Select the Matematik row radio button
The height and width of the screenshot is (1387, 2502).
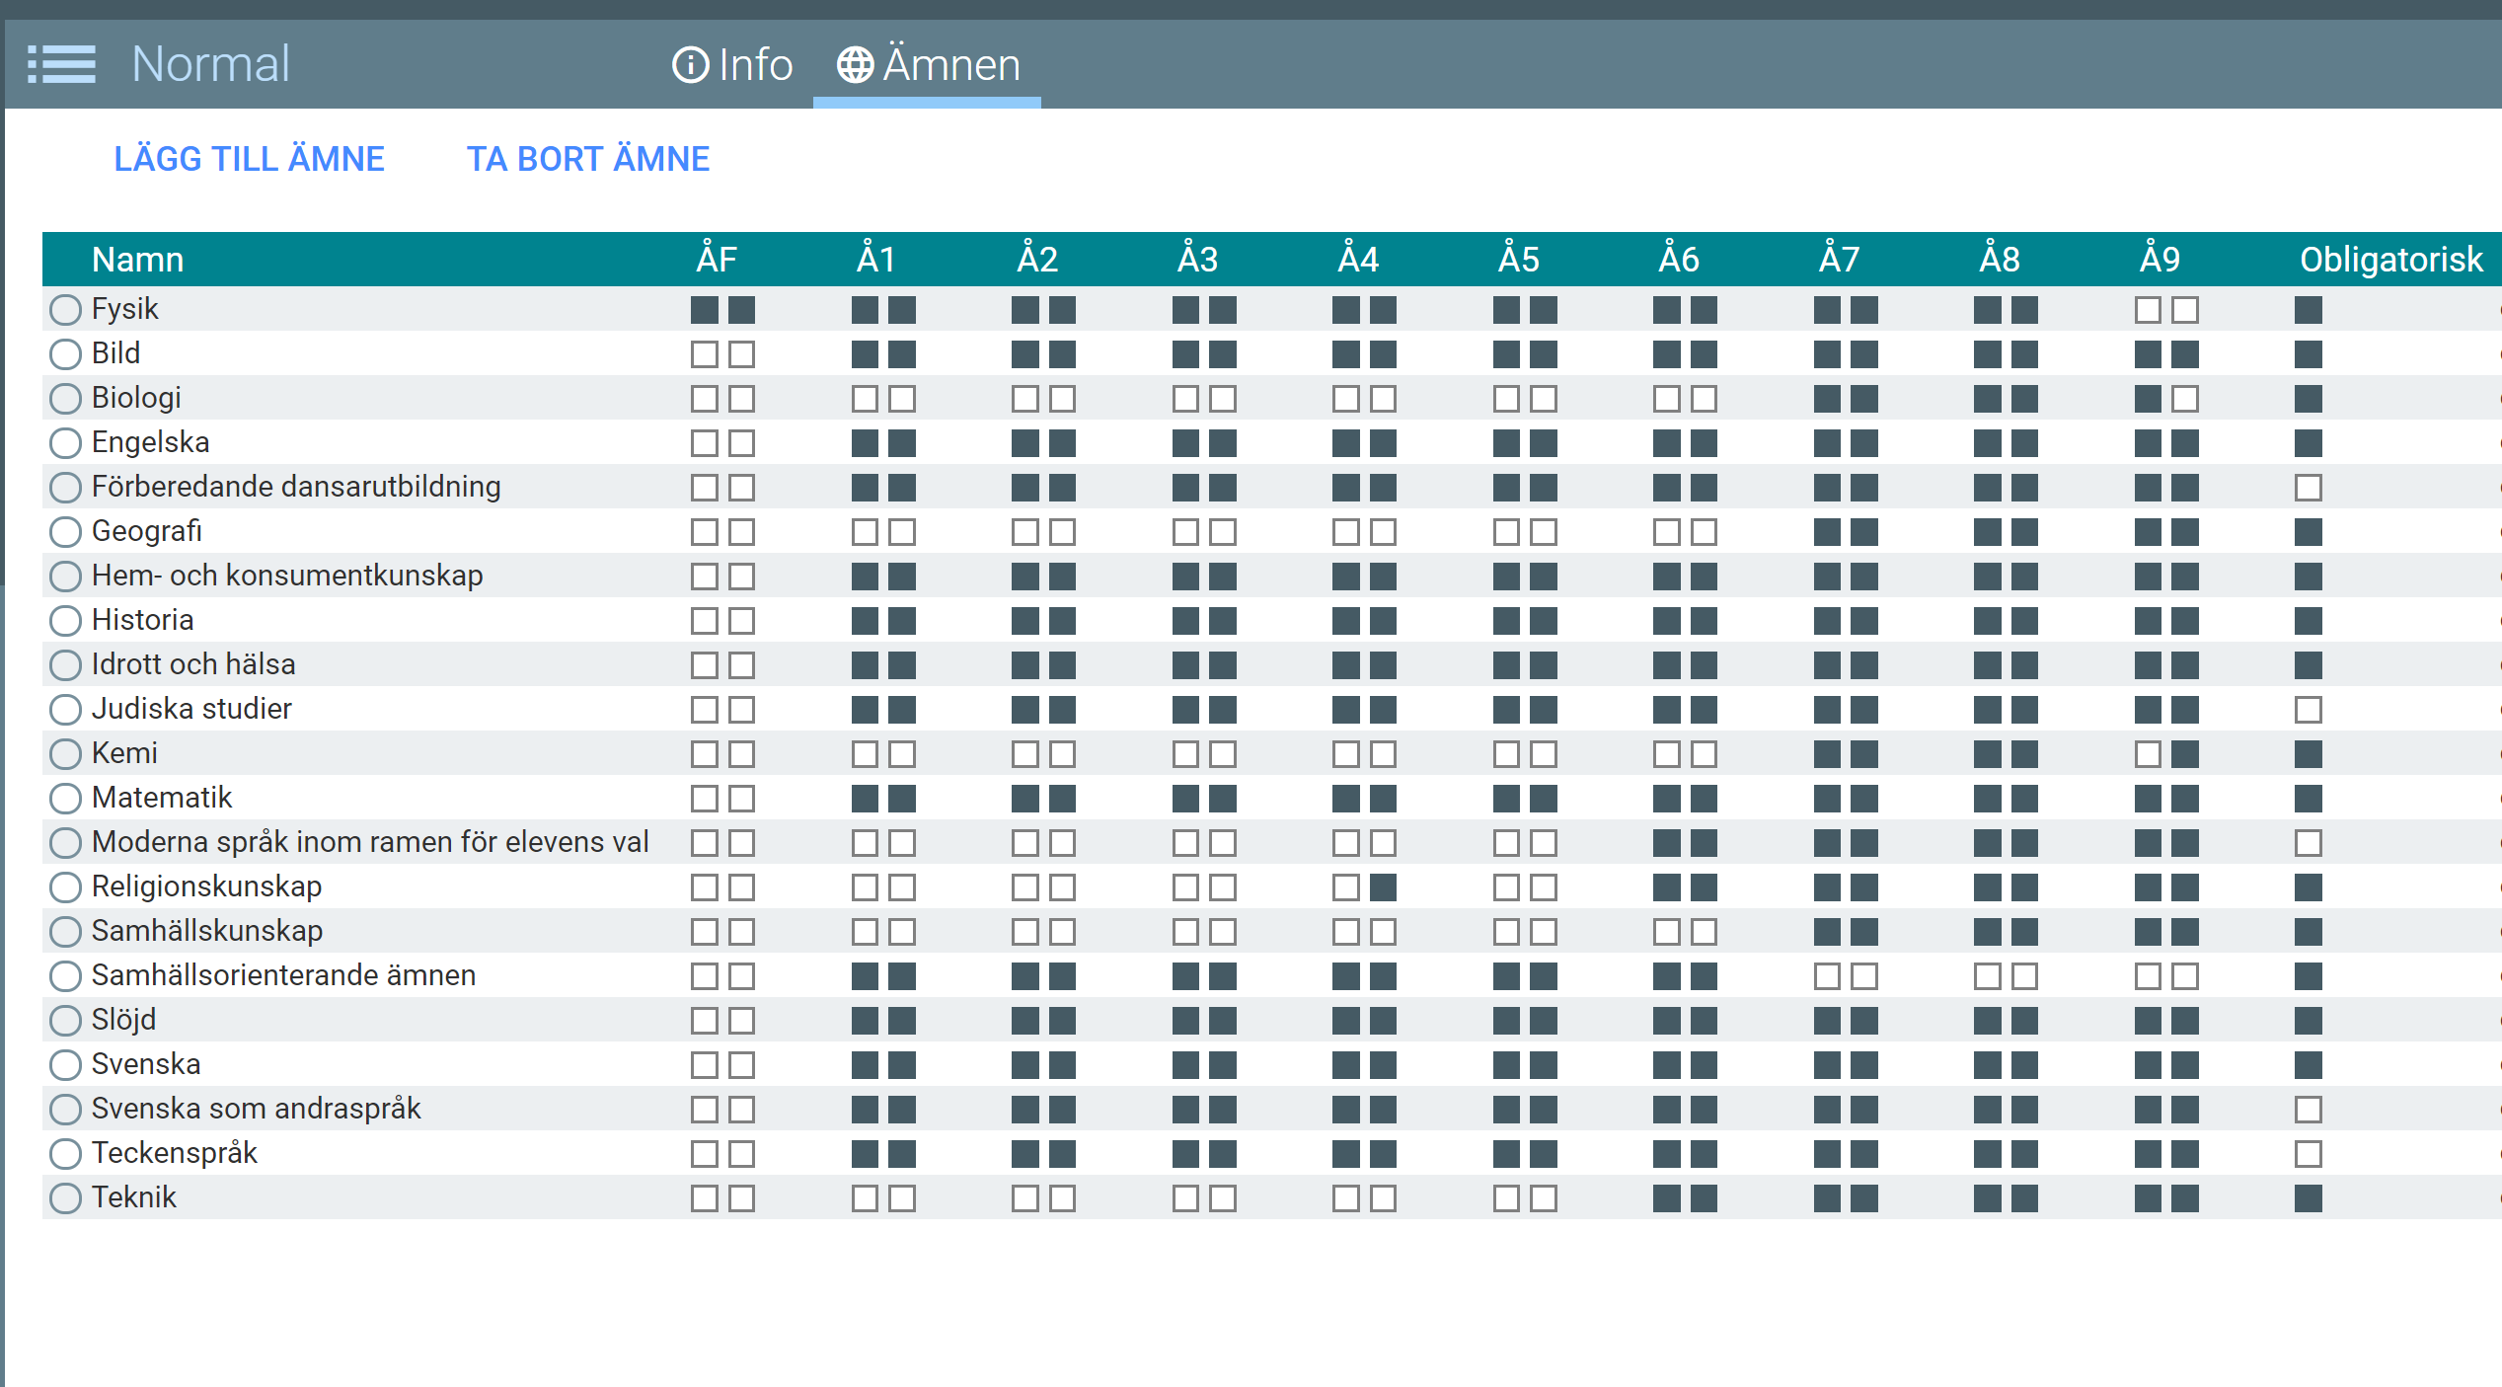[x=65, y=799]
